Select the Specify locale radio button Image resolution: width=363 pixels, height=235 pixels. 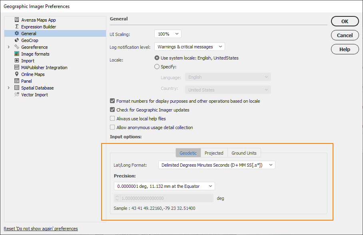click(157, 67)
